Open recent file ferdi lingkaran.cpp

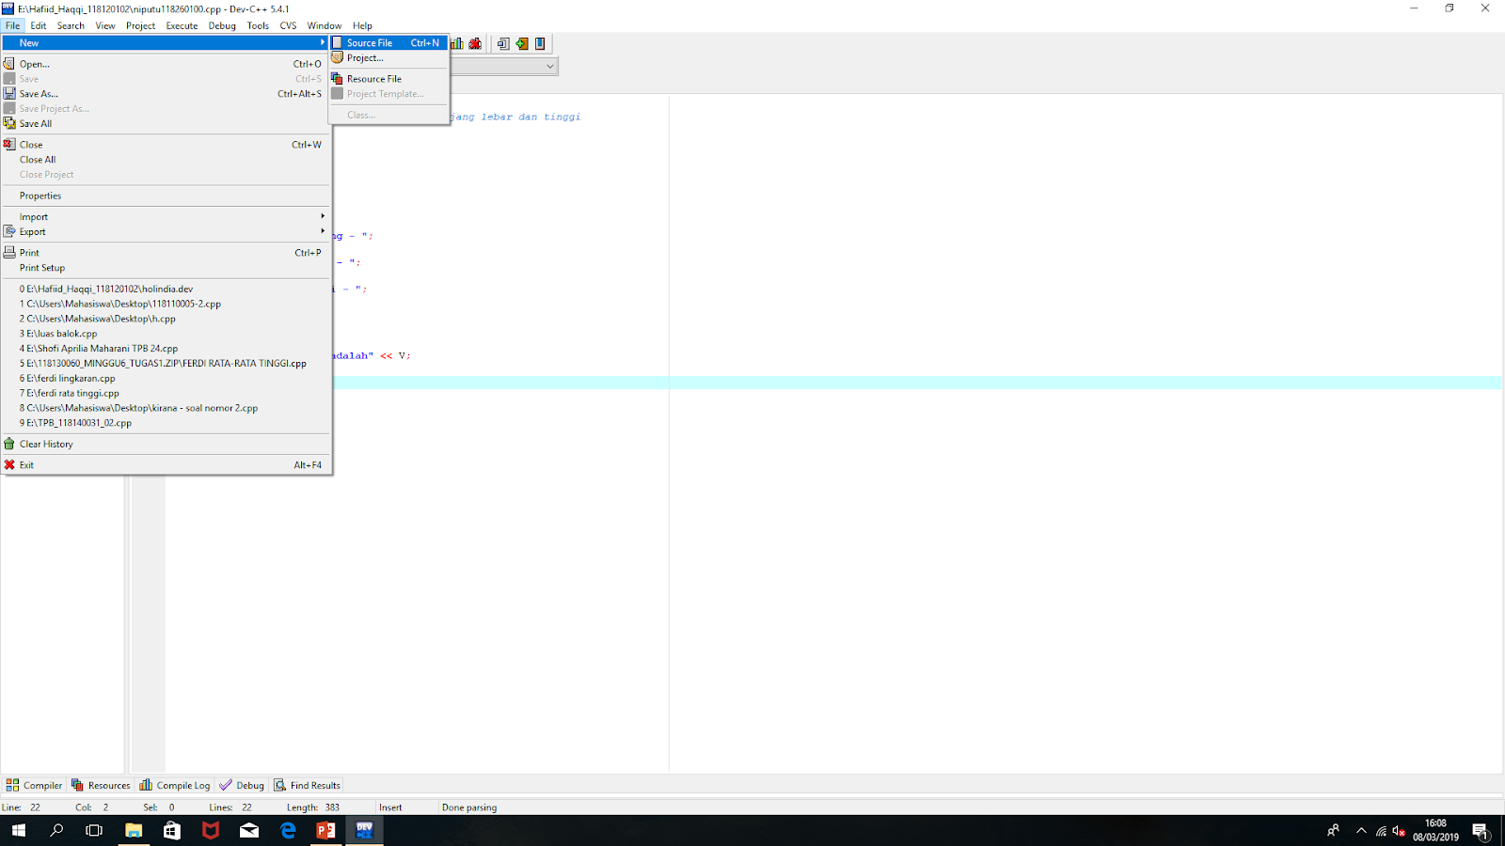(x=166, y=378)
